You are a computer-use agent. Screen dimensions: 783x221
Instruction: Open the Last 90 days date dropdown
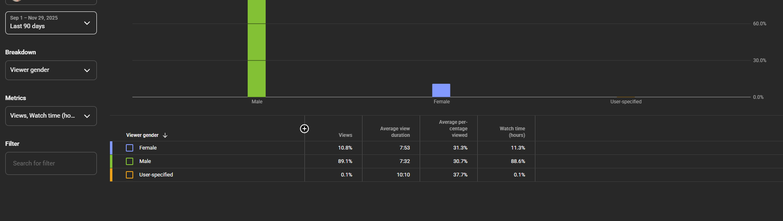pyautogui.click(x=51, y=23)
